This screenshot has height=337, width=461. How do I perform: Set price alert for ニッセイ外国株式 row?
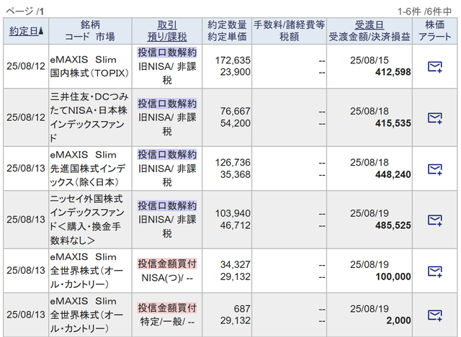[x=435, y=220]
